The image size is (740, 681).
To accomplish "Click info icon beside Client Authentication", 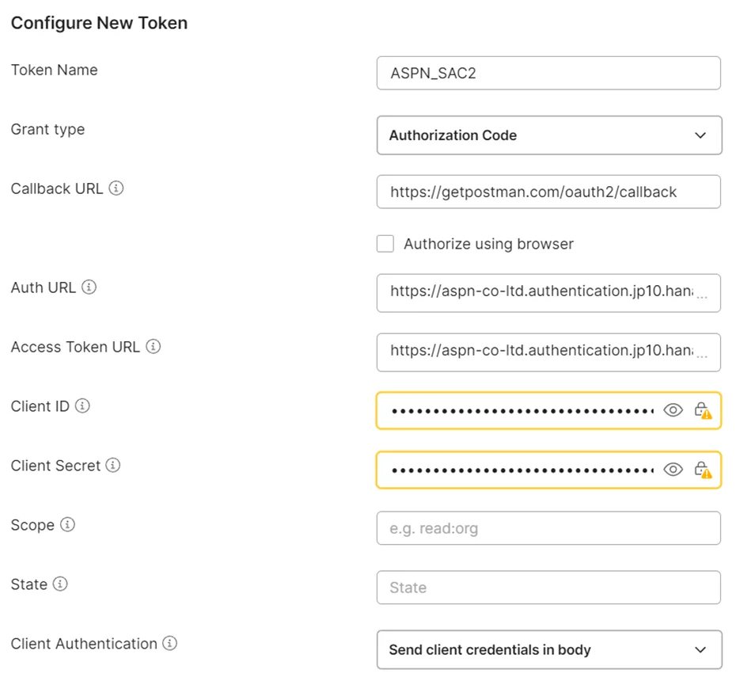I will pos(169,644).
